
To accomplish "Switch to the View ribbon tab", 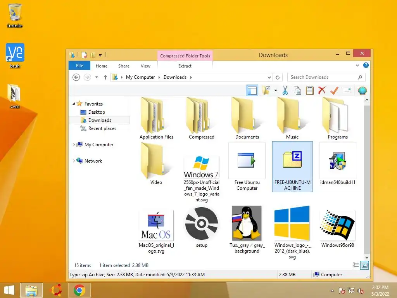I will click(x=146, y=66).
